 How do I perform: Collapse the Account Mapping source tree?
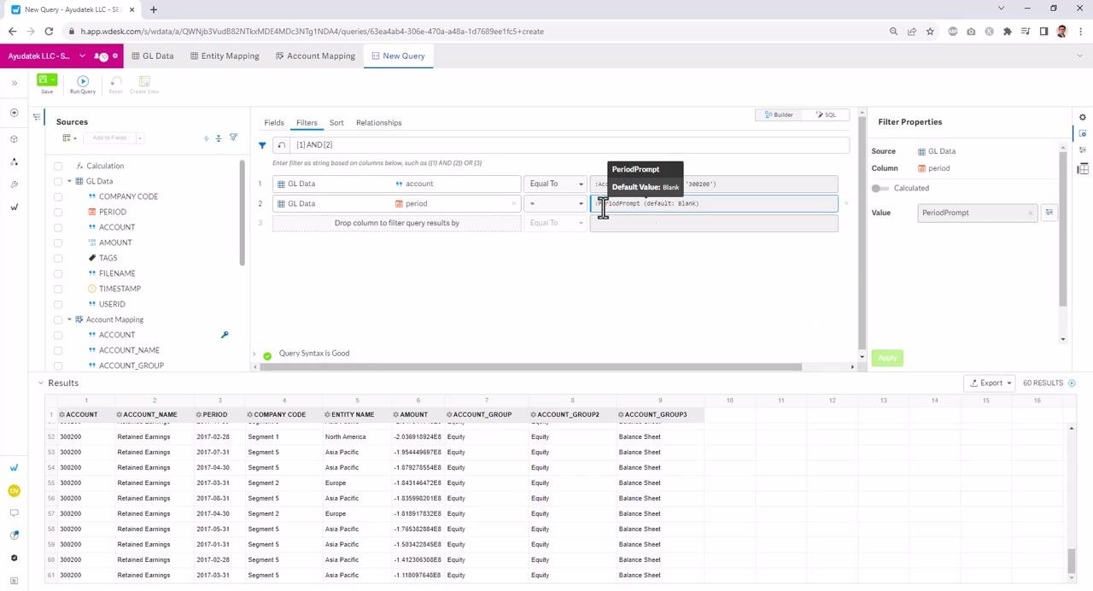(x=69, y=319)
